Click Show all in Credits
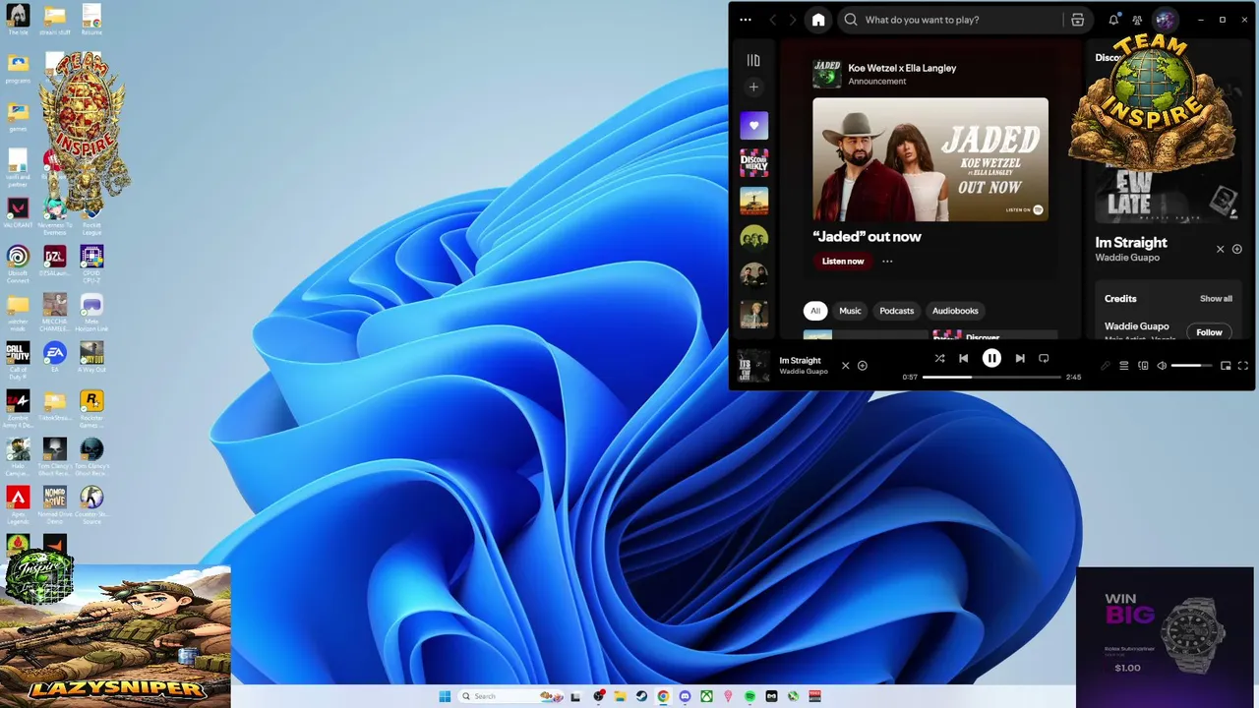Viewport: 1259px width, 708px height. point(1216,299)
